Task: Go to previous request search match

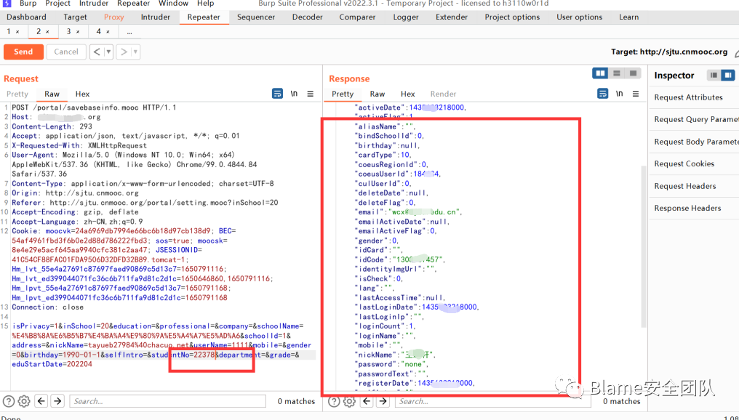Action: pyautogui.click(x=41, y=401)
